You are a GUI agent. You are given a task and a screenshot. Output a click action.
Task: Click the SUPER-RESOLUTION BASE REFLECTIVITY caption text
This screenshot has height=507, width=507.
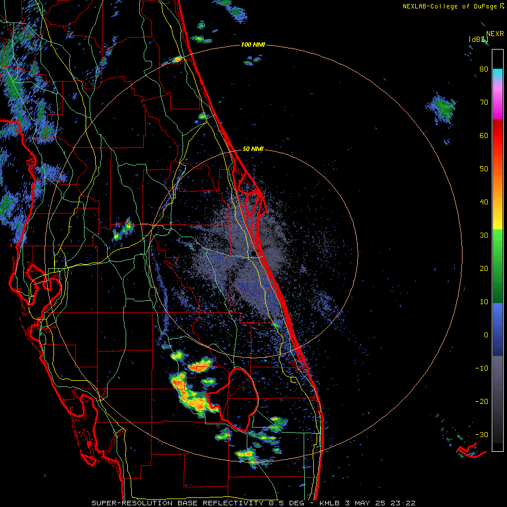177,503
